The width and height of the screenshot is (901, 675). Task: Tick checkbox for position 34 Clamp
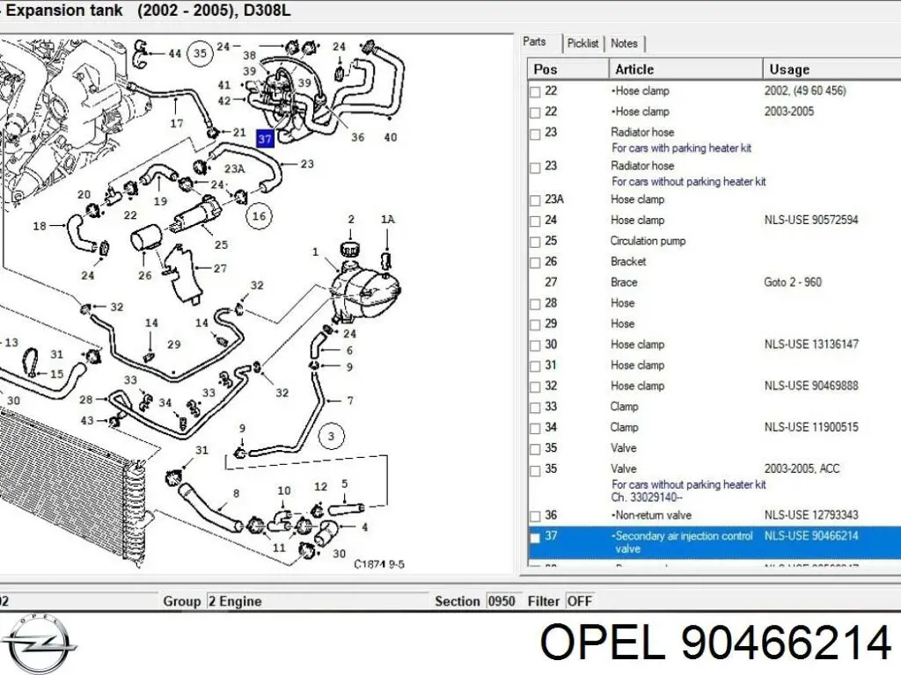tap(535, 428)
